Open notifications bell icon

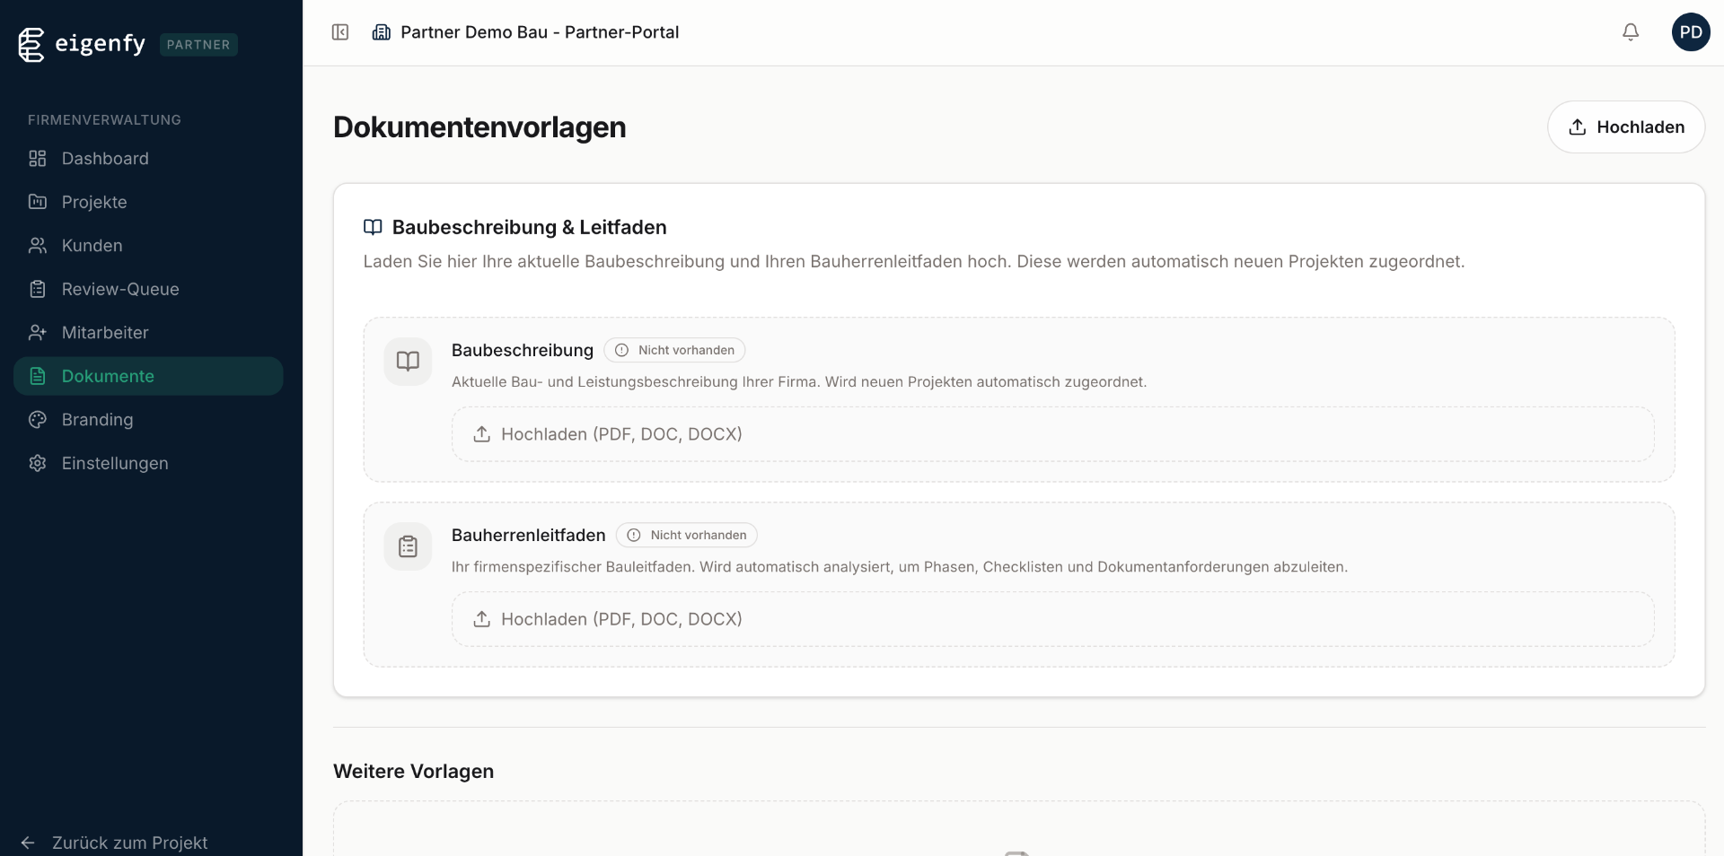click(x=1631, y=32)
